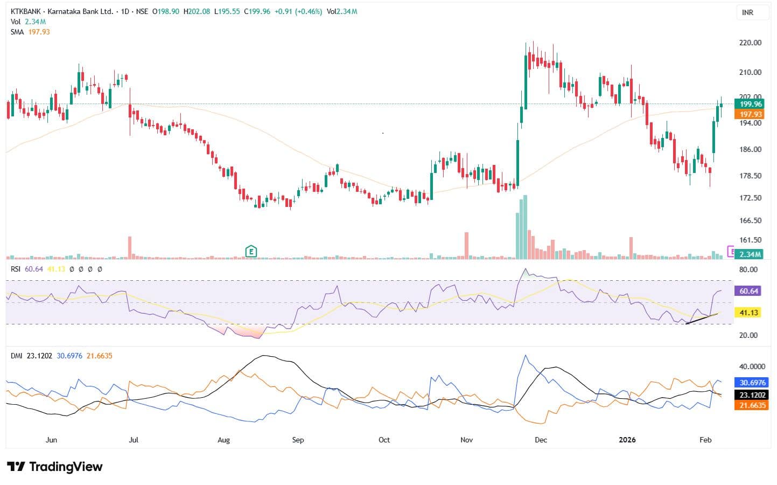Select the DMI indicator legend label

[17, 356]
